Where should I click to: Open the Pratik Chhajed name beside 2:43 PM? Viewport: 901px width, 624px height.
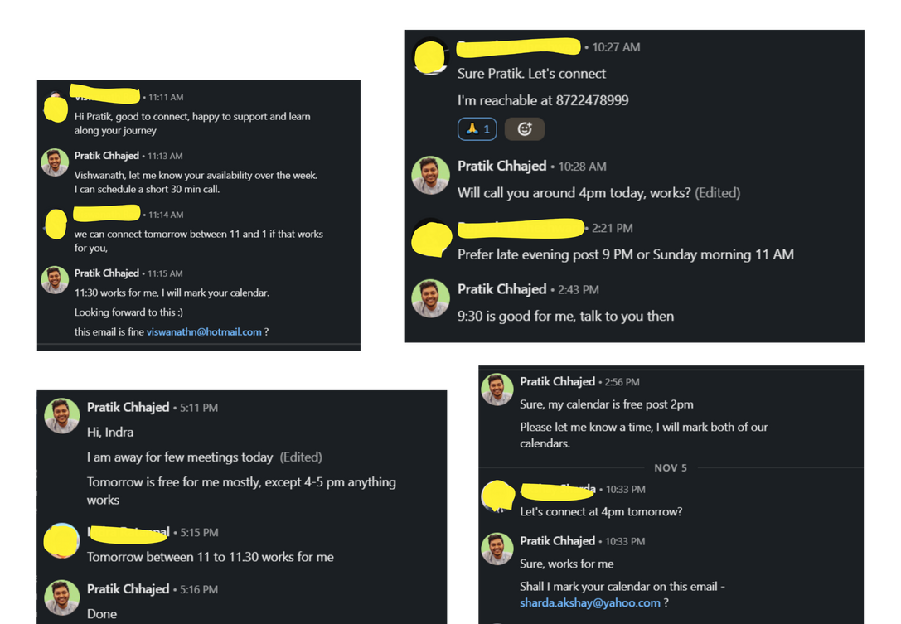coord(502,289)
